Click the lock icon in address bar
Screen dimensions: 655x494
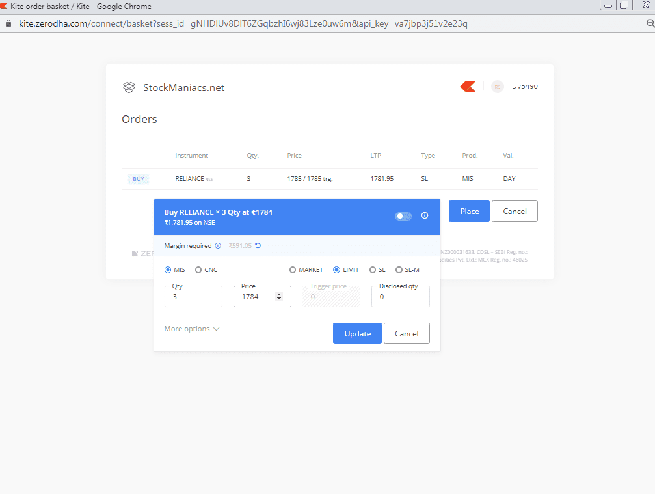(x=8, y=23)
